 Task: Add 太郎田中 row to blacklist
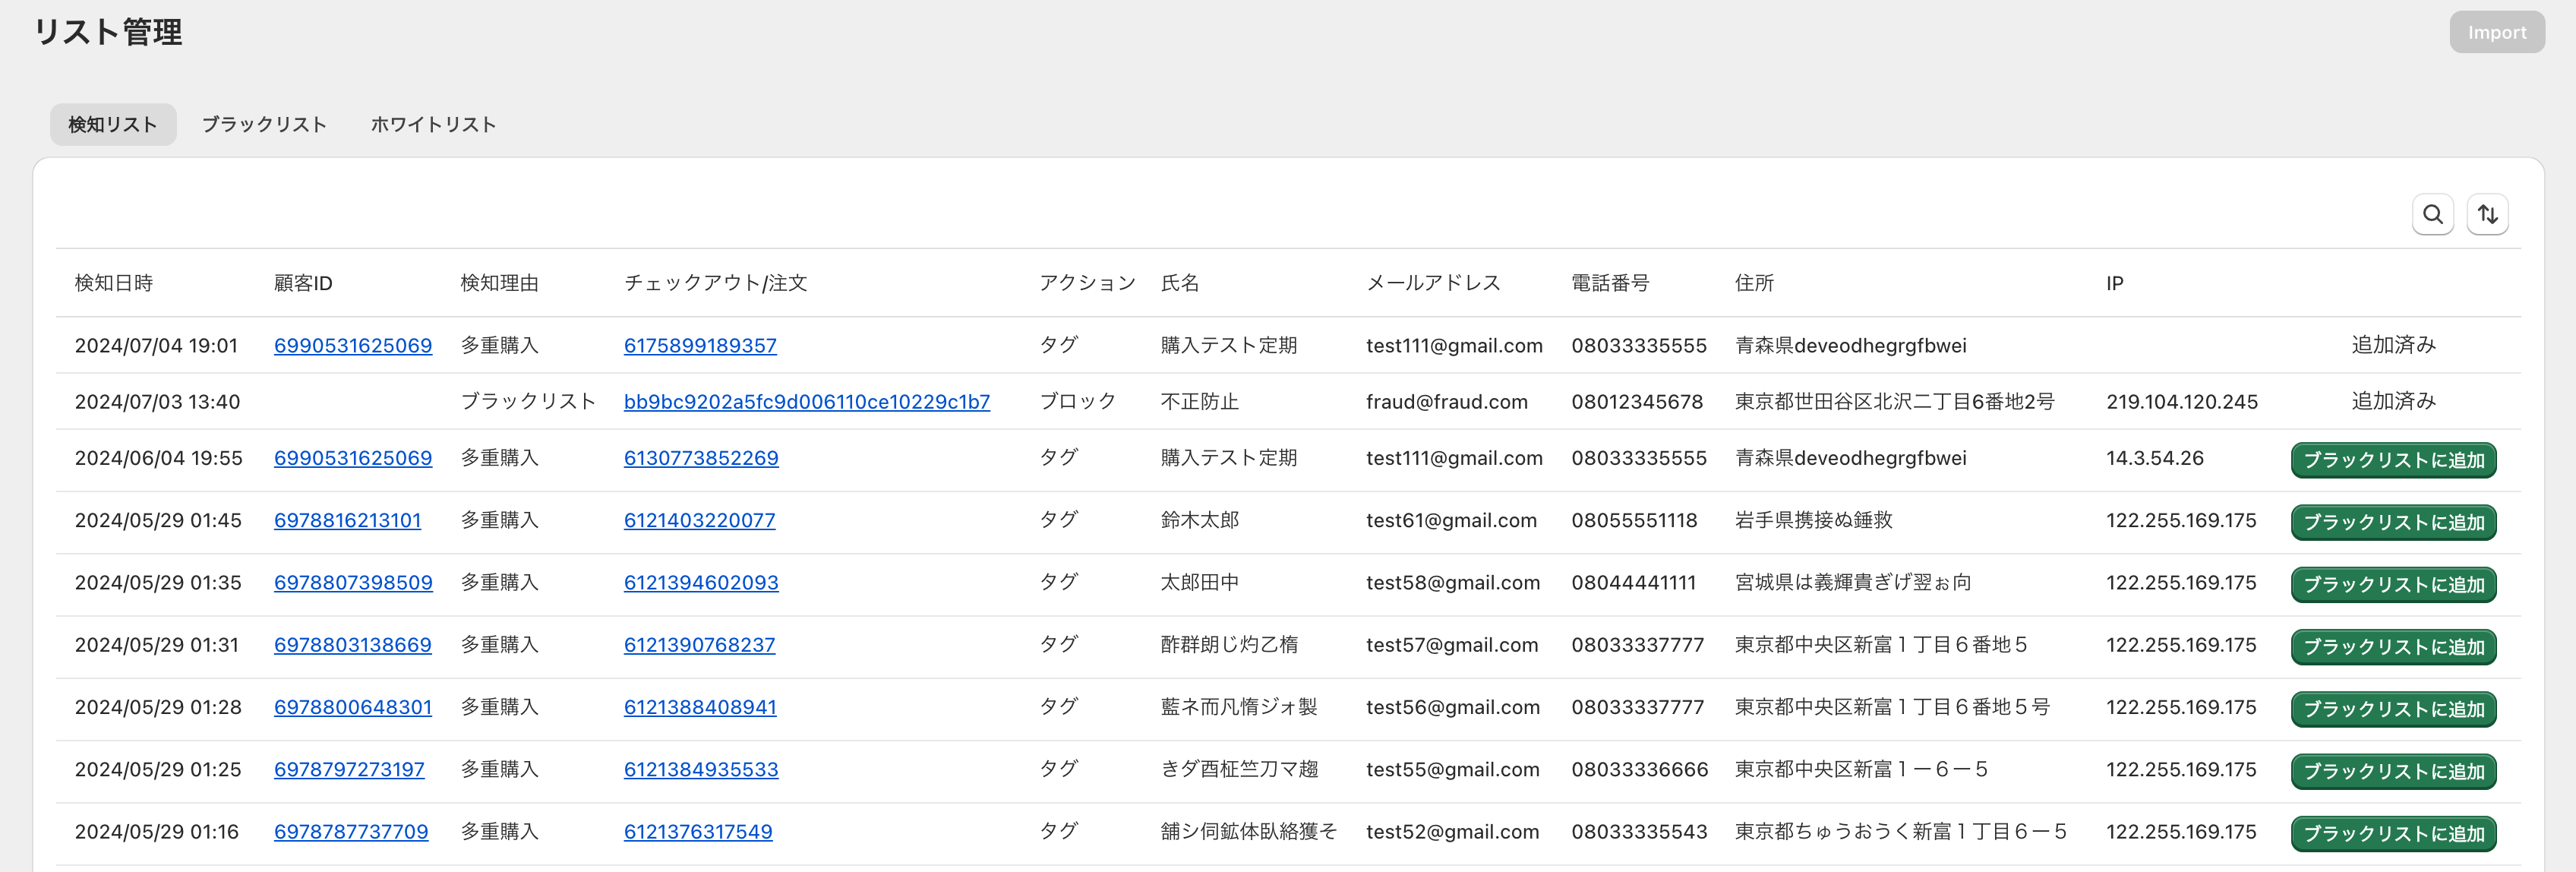point(2393,584)
